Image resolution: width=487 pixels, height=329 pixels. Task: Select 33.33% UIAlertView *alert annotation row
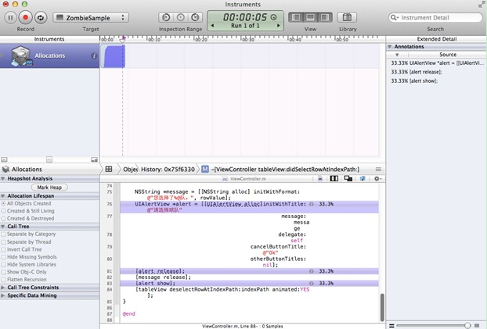(437, 63)
